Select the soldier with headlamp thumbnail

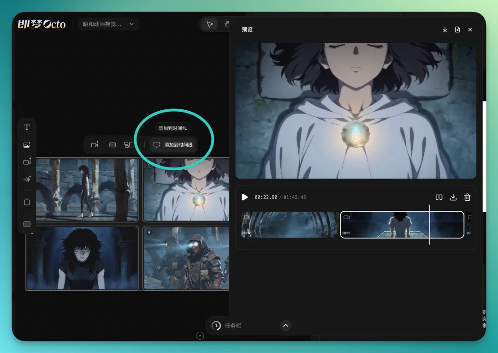coord(186,257)
